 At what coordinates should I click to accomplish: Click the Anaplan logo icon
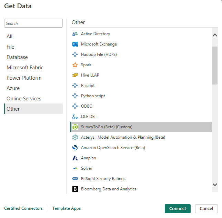75,158
